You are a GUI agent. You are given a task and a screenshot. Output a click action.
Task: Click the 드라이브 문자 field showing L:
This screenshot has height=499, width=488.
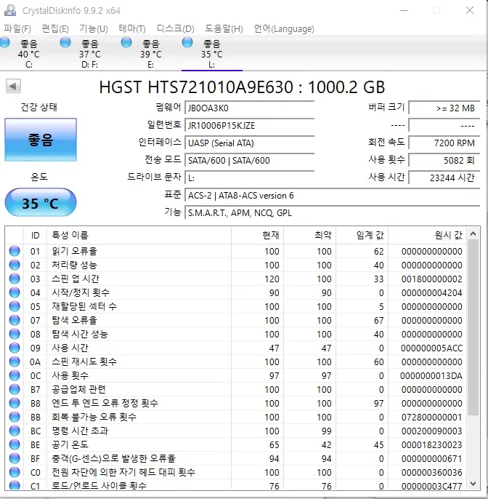[x=249, y=177]
